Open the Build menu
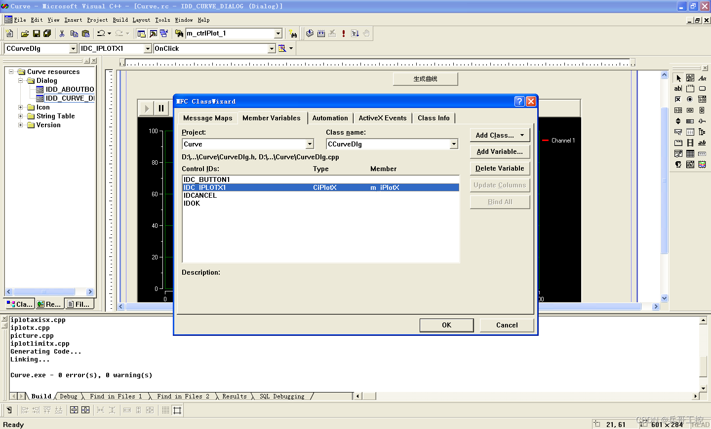This screenshot has height=429, width=711. 120,20
